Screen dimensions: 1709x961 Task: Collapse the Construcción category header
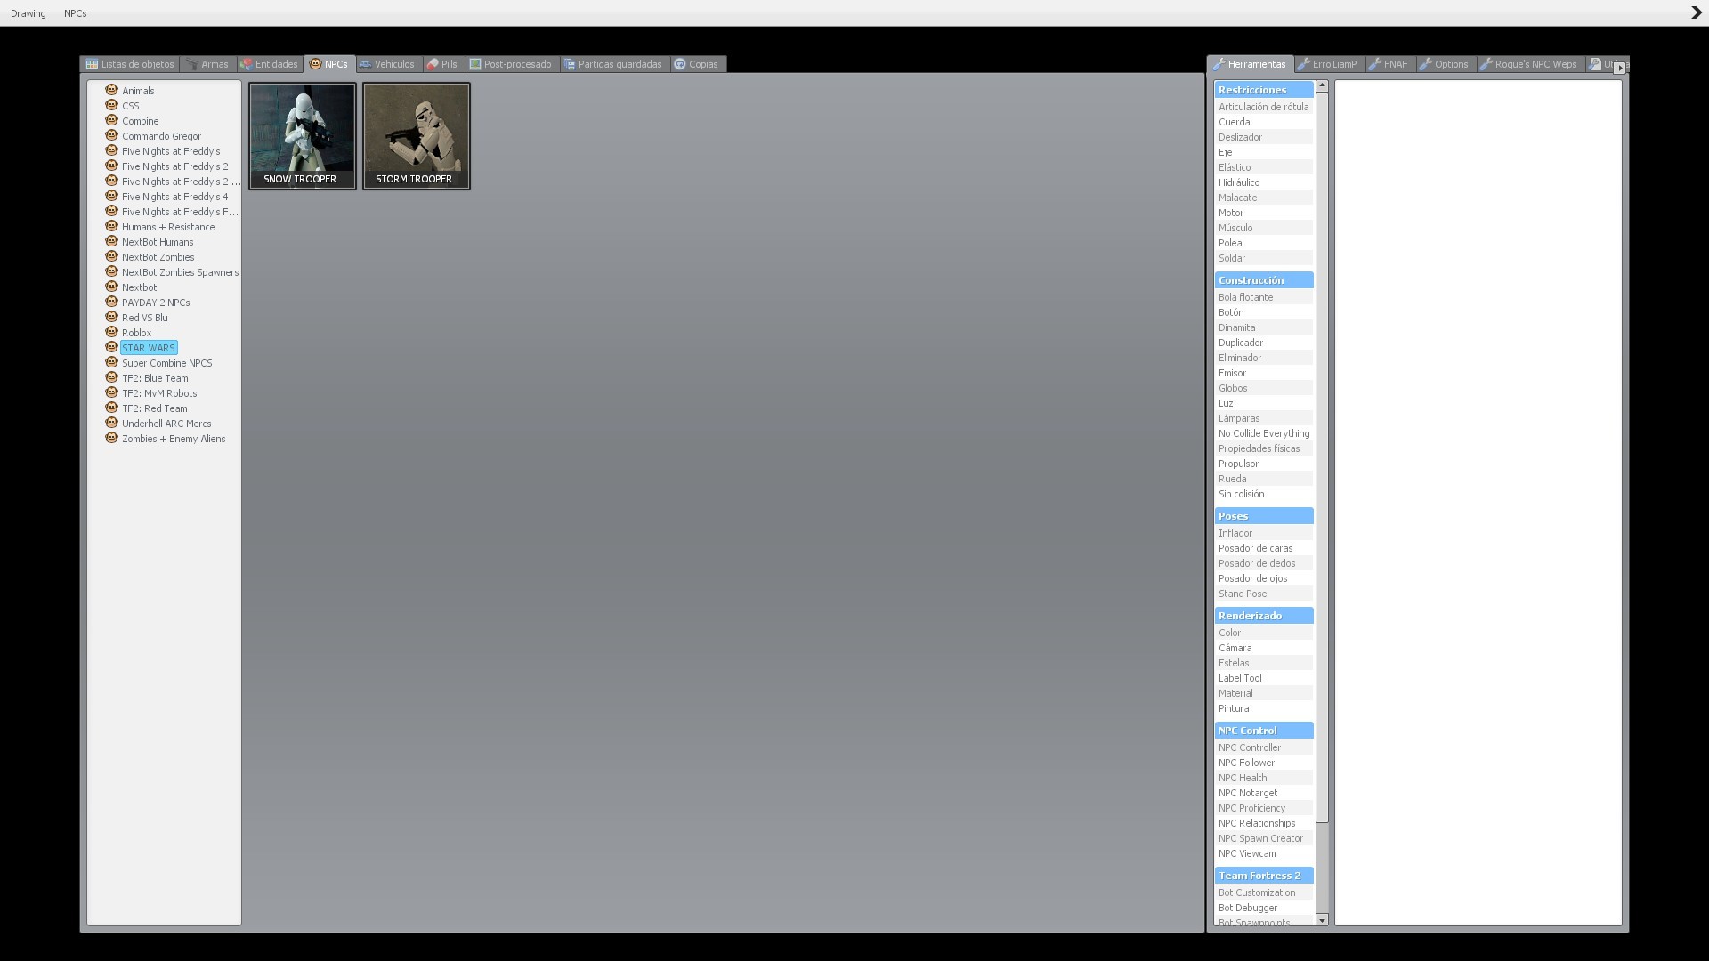click(1263, 280)
